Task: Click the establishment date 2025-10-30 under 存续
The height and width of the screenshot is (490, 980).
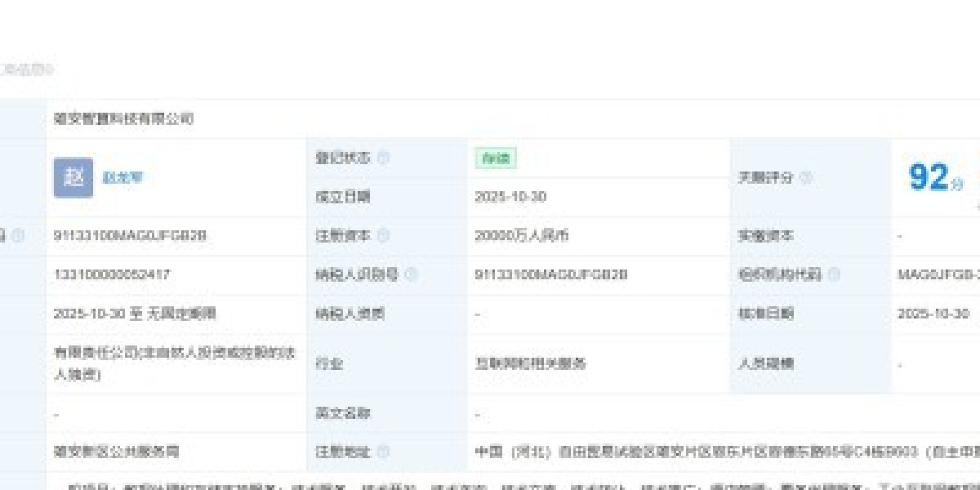Action: pos(510,197)
